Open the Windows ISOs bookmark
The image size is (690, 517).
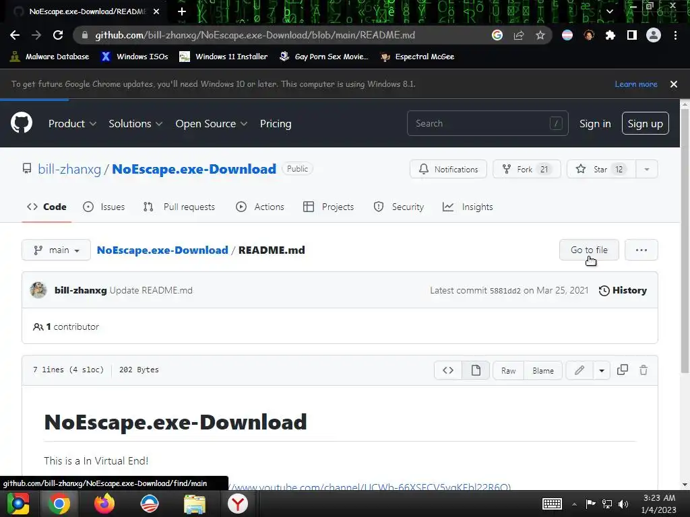point(134,57)
